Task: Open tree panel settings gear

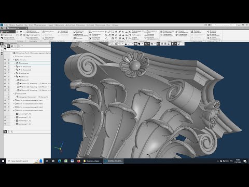Action: [49, 43]
